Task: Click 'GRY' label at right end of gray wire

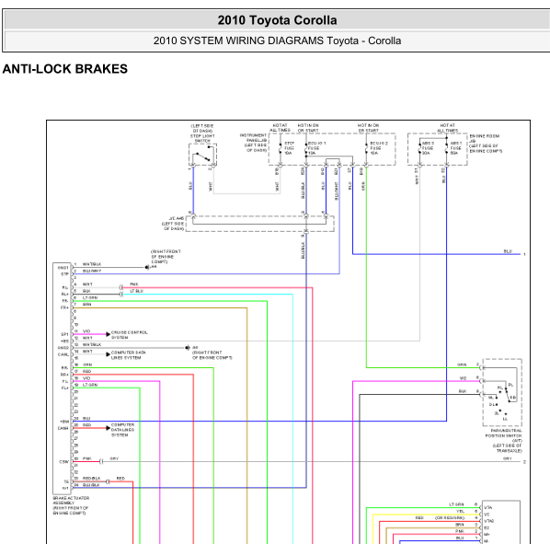Action: click(508, 458)
